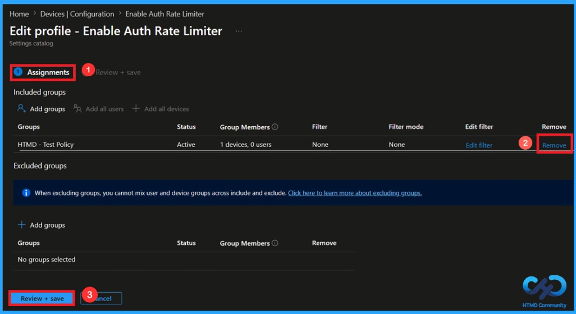Open the Assignments tab
Screen dimensions: 576x314
pyautogui.click(x=42, y=72)
